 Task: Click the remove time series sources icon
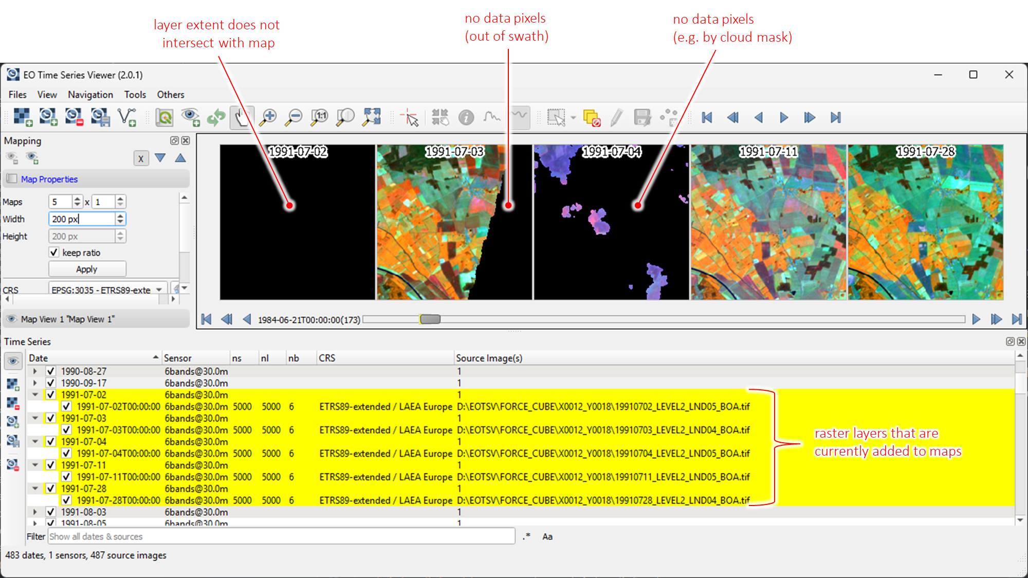[74, 117]
